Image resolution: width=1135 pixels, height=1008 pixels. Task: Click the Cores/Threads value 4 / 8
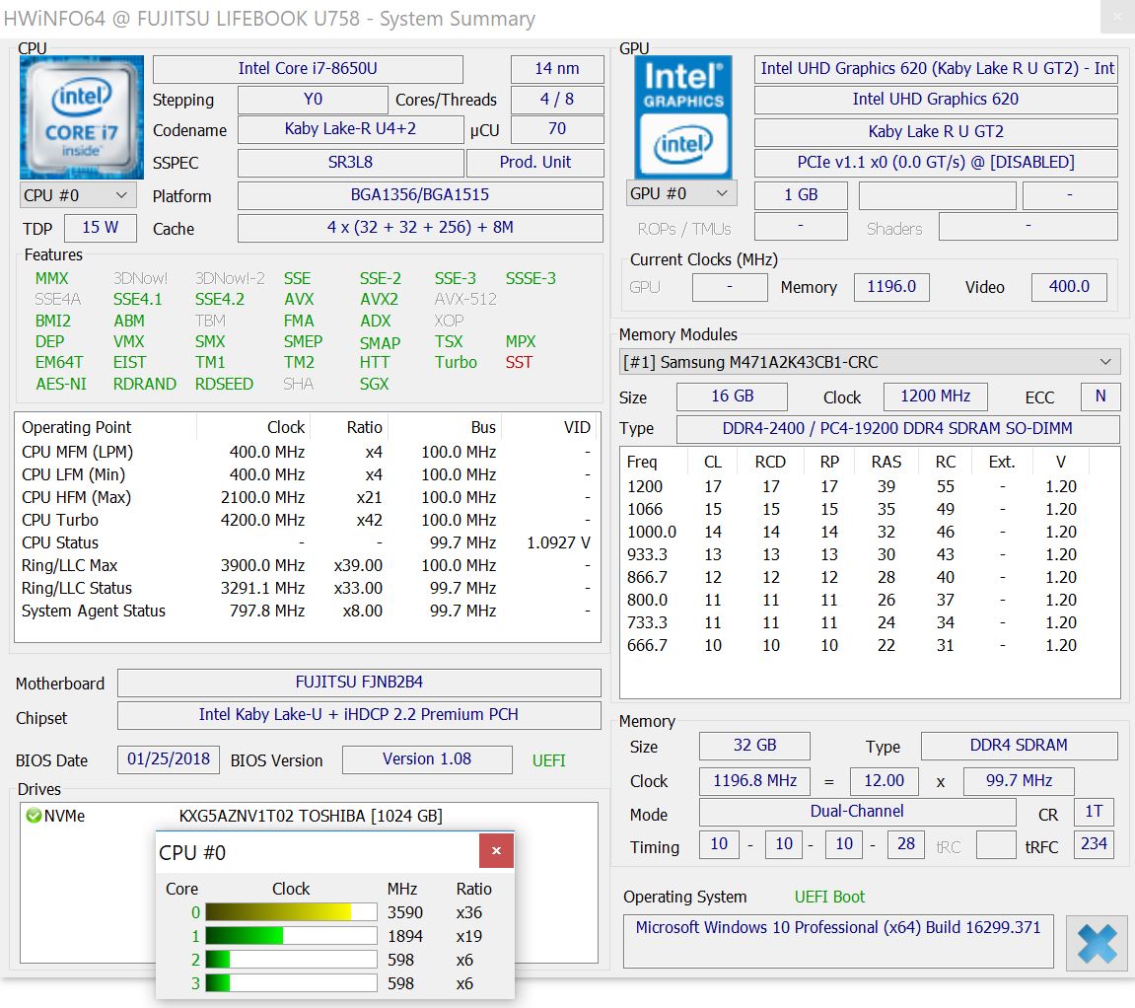click(557, 100)
